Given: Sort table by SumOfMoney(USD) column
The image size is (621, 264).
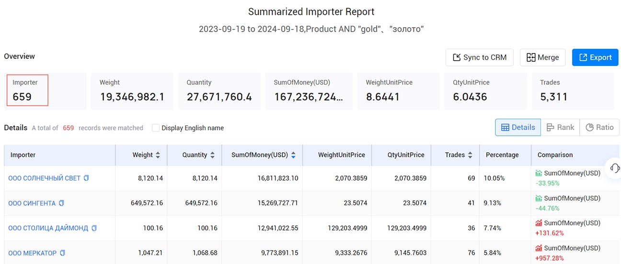Looking at the screenshot, I should tap(293, 155).
